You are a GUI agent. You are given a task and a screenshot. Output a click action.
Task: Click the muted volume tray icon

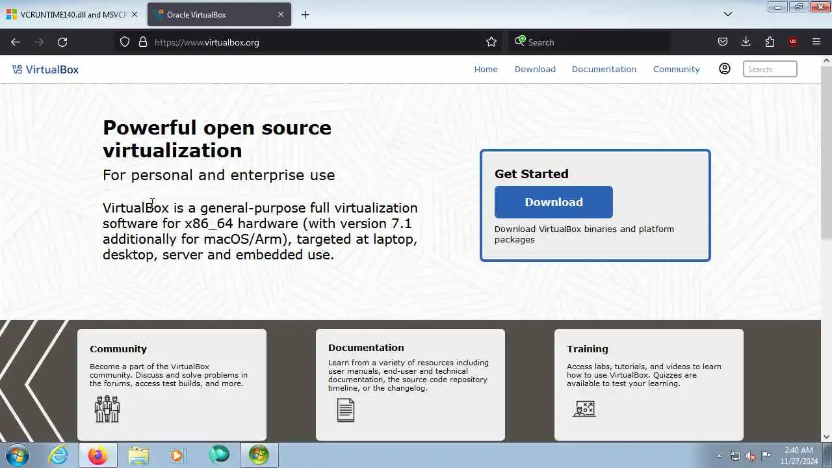click(751, 456)
